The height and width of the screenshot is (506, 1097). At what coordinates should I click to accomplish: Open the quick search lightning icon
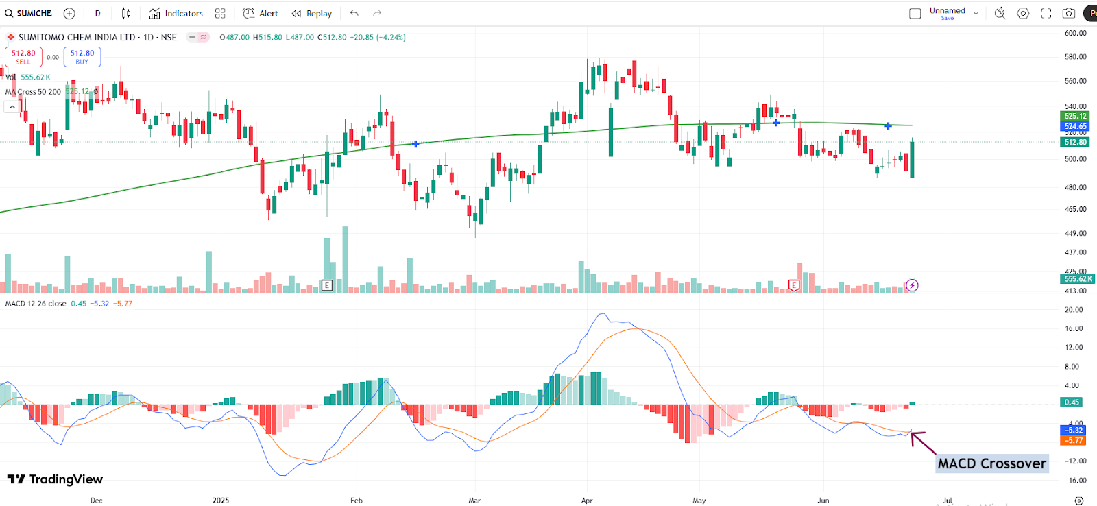point(1000,13)
